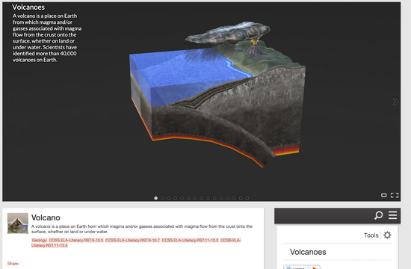The height and width of the screenshot is (269, 411).
Task: Open the CCSS.ELA-Literacy.RST.9-10.7 tag
Action: coord(132,240)
